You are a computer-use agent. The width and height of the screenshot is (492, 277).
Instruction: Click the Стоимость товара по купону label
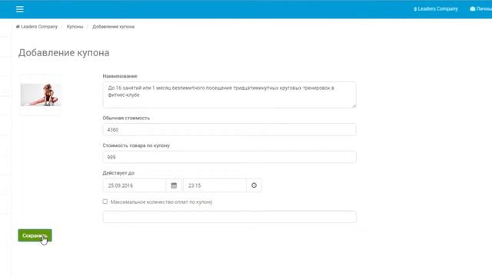(136, 145)
